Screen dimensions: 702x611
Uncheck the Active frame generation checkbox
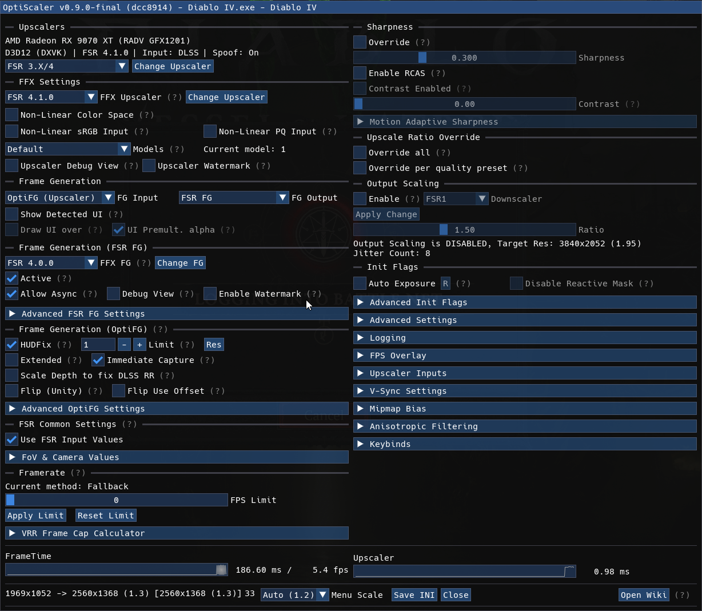tap(11, 278)
